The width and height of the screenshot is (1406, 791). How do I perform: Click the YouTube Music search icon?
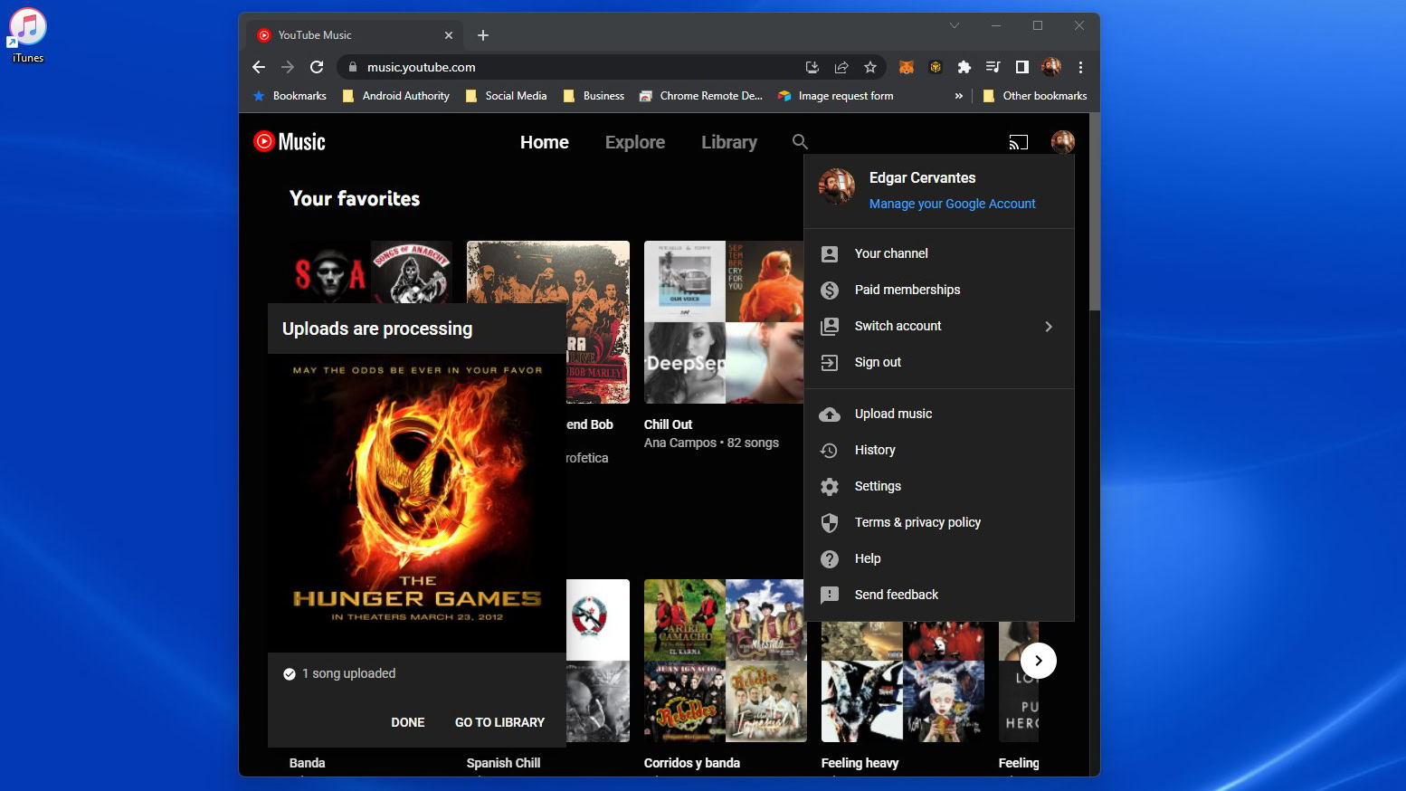pyautogui.click(x=800, y=142)
